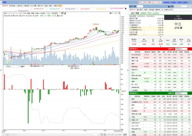Image resolution: width=192 pixels, height=136 pixels.
Task: Open help icon for 區間周轉率 row
Action: 144,35
